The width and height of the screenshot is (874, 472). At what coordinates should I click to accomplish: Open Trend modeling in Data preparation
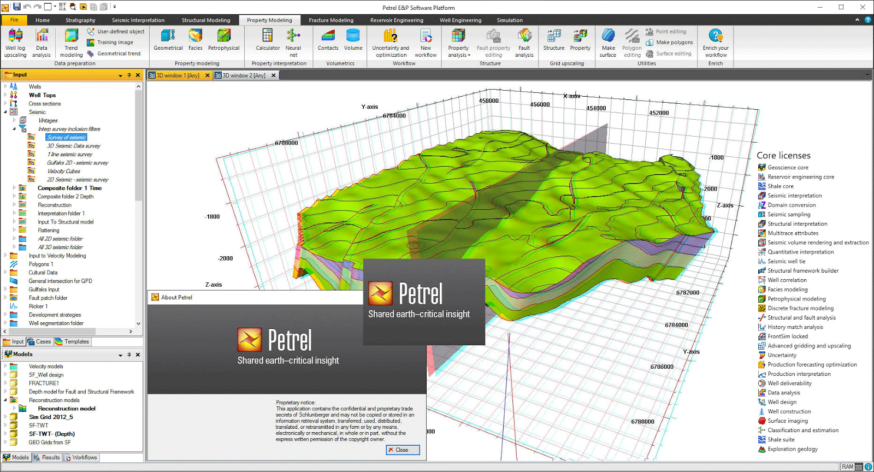pyautogui.click(x=71, y=43)
